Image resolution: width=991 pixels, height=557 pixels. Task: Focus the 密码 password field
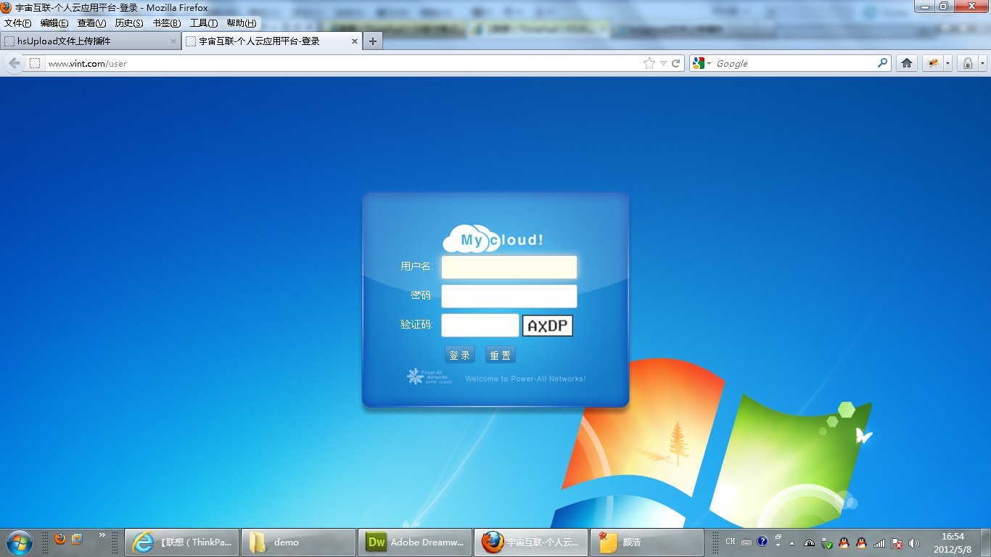[509, 296]
